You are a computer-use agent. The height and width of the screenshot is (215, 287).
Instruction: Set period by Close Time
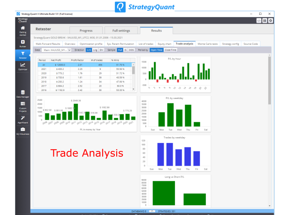[170, 50]
